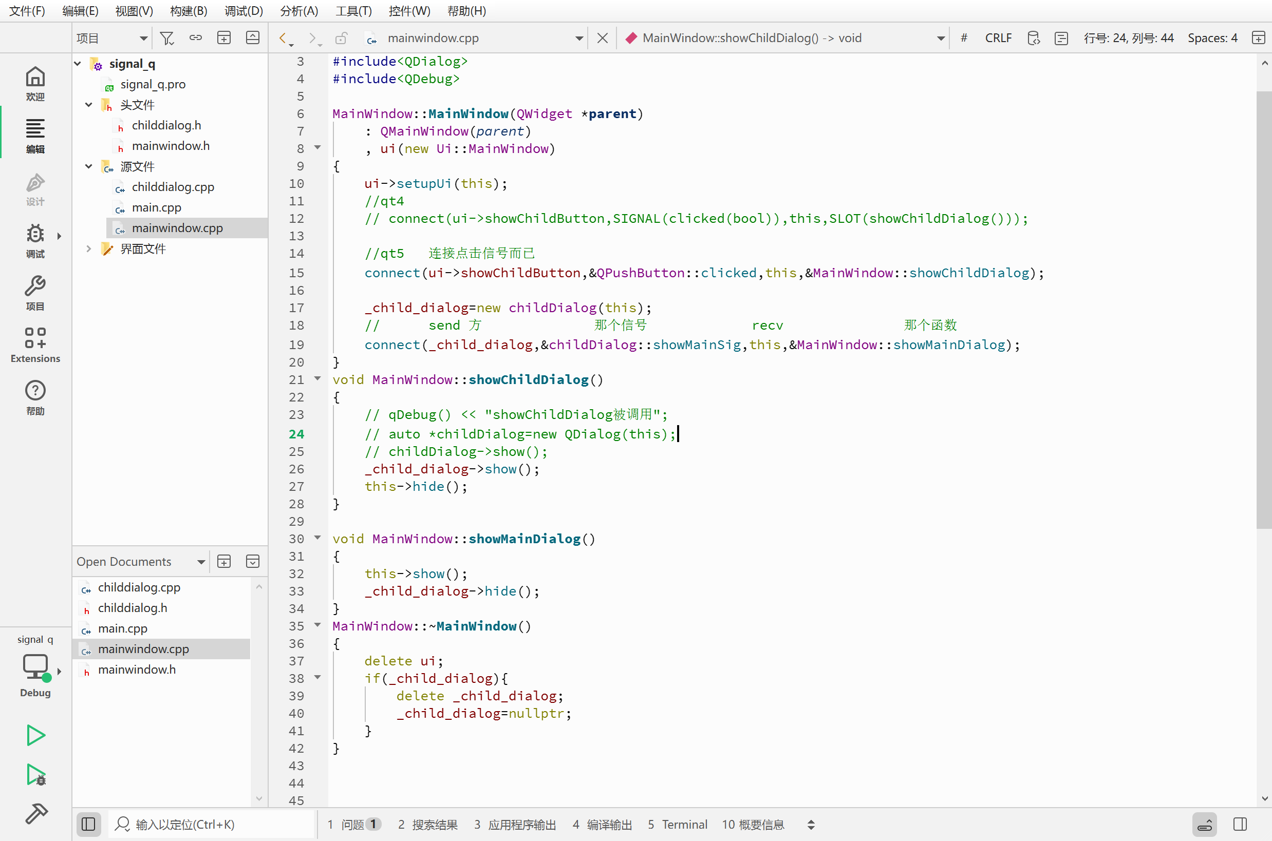Split the Open Documents panel
Image resolution: width=1272 pixels, height=841 pixels.
click(224, 561)
